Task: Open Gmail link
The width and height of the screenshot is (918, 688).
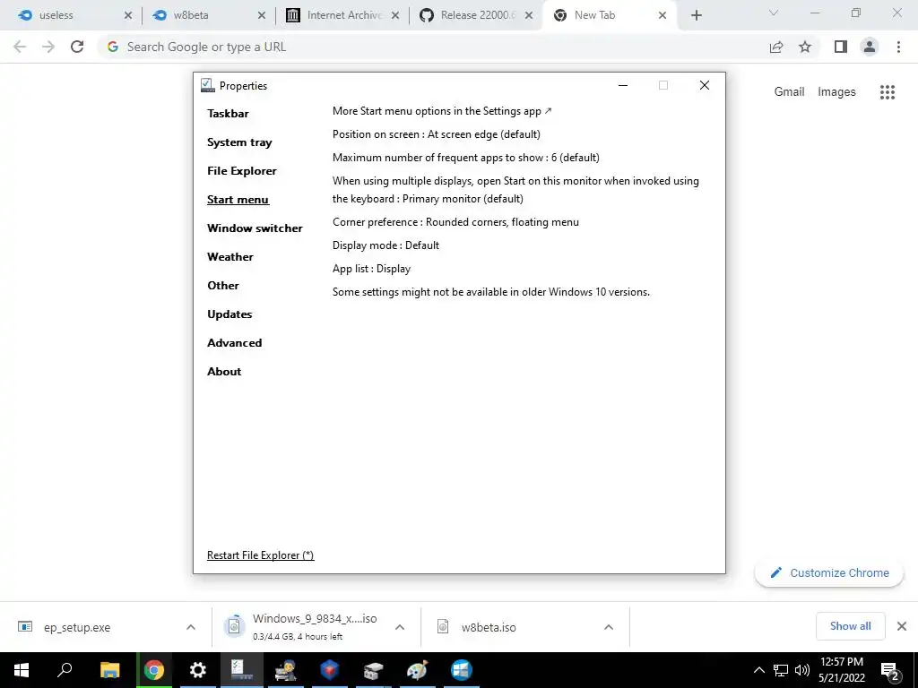Action: tap(789, 92)
